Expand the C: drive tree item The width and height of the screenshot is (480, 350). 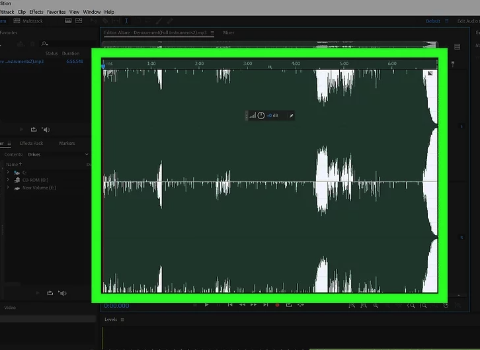(8, 172)
